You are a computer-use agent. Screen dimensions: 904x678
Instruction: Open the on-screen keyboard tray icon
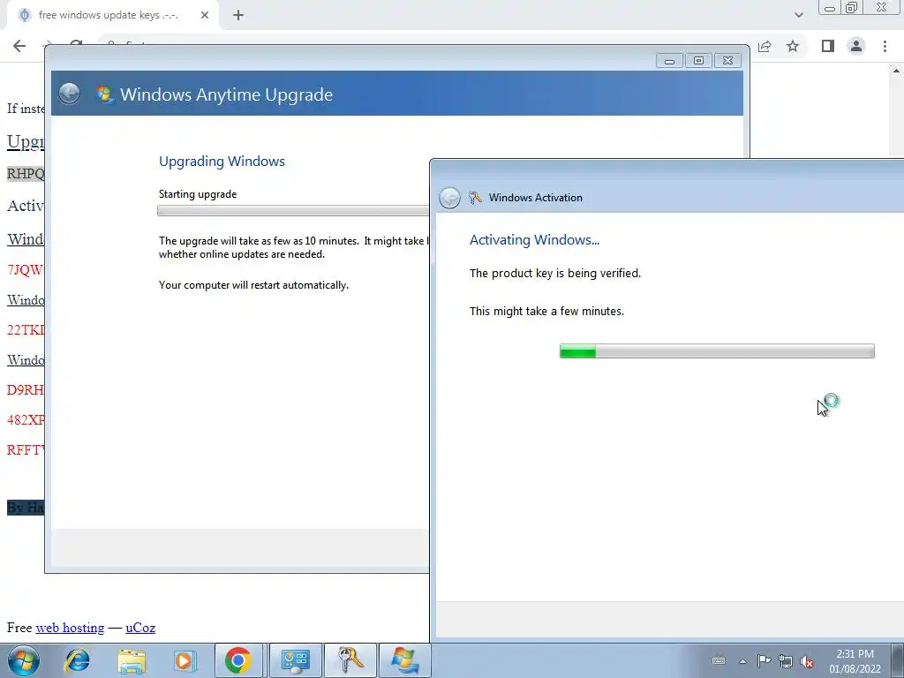pyautogui.click(x=719, y=660)
